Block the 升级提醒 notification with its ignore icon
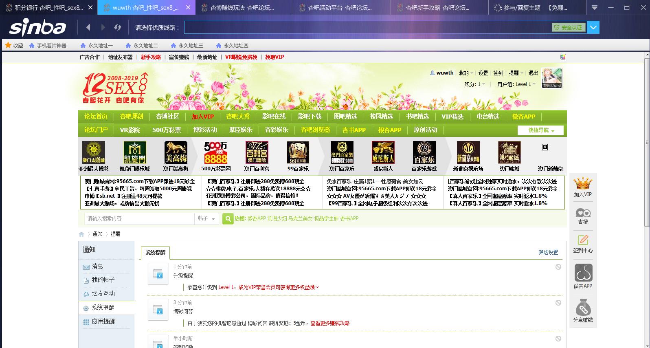 558,267
